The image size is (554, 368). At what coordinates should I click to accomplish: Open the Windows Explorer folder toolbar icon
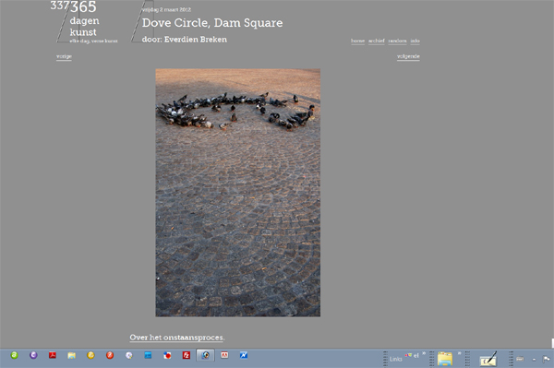click(444, 359)
